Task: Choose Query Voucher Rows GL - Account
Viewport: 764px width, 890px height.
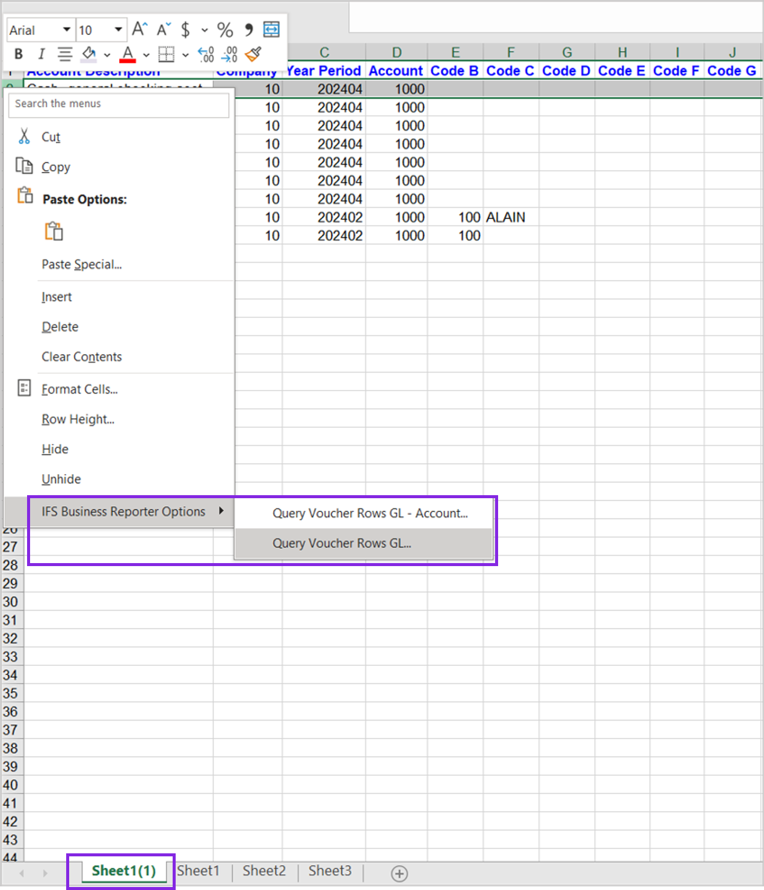Action: point(369,513)
